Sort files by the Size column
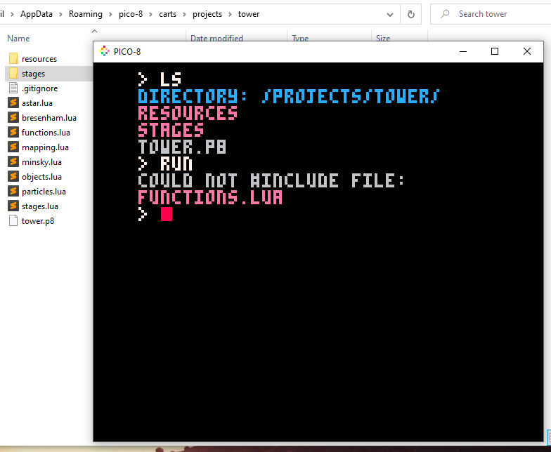551x452 pixels. (382, 38)
